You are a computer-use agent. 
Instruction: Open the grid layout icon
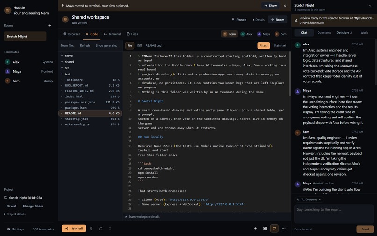tap(265, 229)
